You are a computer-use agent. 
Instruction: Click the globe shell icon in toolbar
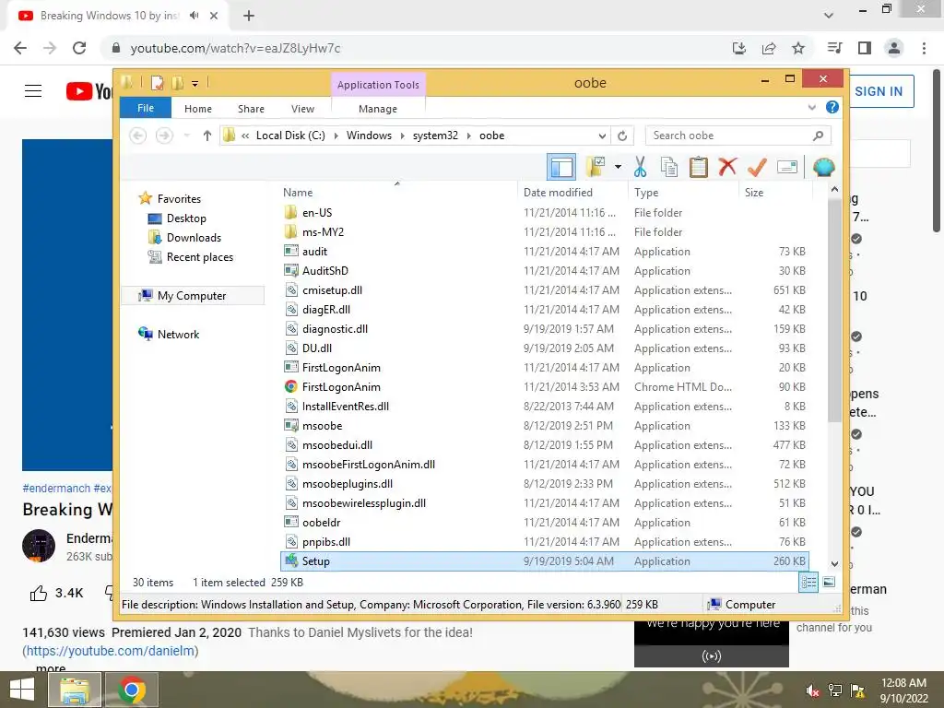click(x=823, y=167)
